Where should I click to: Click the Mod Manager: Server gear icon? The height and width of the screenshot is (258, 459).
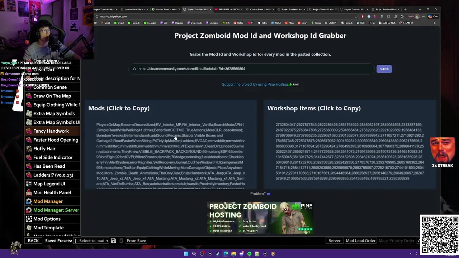[x=29, y=210]
